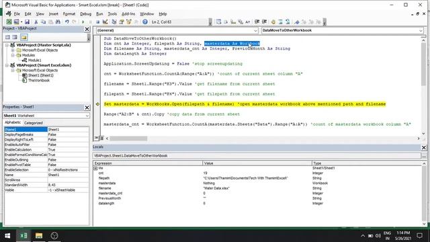Click the Properties Window toolbar icon
Viewport: 430px width, 242px height.
coord(121,22)
